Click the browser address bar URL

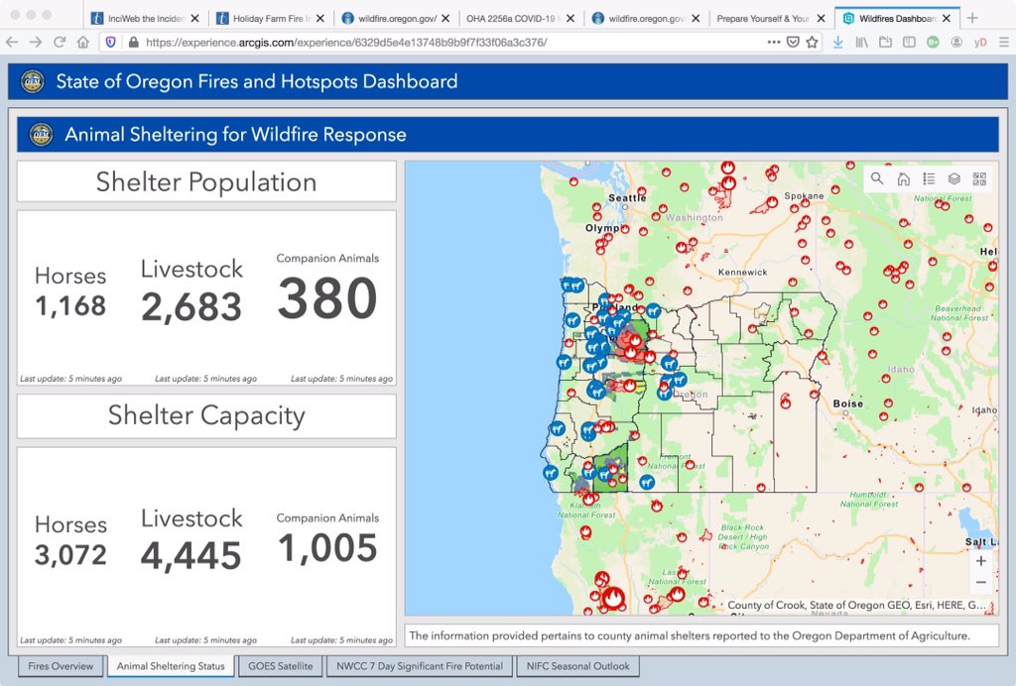346,42
